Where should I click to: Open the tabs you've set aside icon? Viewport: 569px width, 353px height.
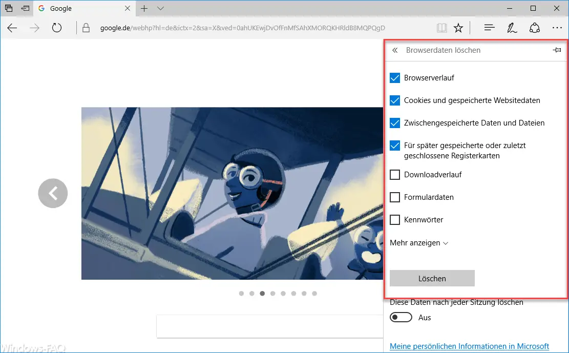click(x=9, y=8)
